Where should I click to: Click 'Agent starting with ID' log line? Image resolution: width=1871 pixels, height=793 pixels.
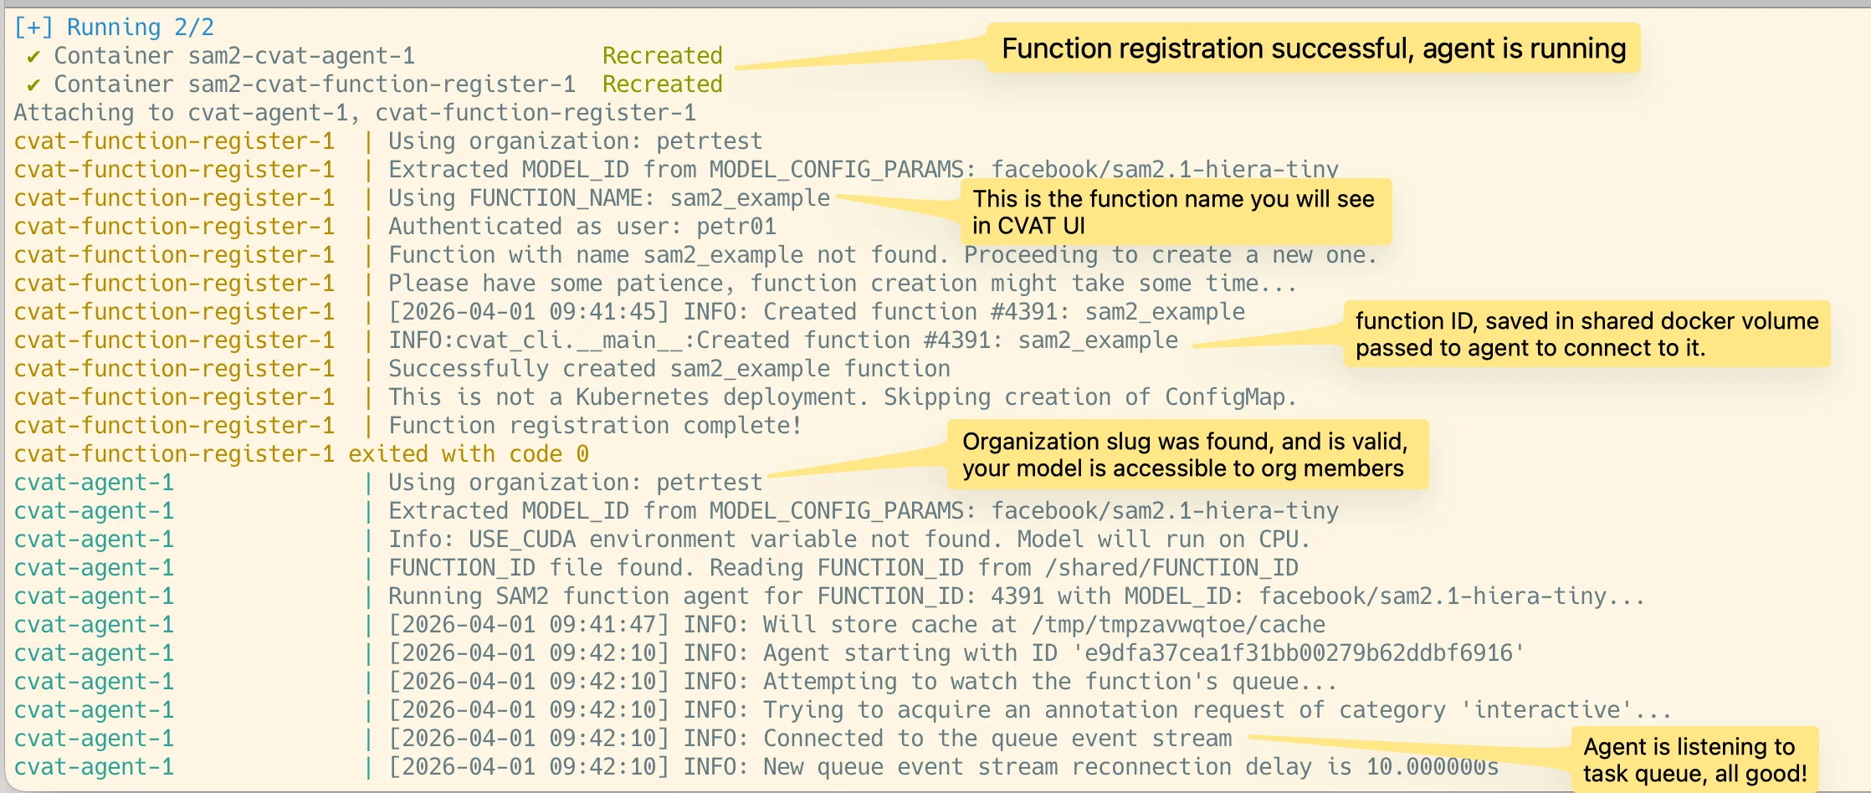[x=956, y=653]
